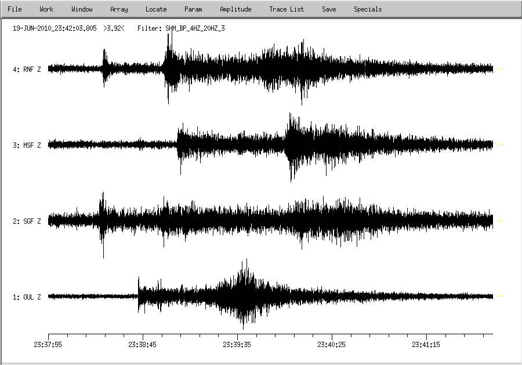Select the SGF Z trace label
The height and width of the screenshot is (365, 522).
coord(27,221)
